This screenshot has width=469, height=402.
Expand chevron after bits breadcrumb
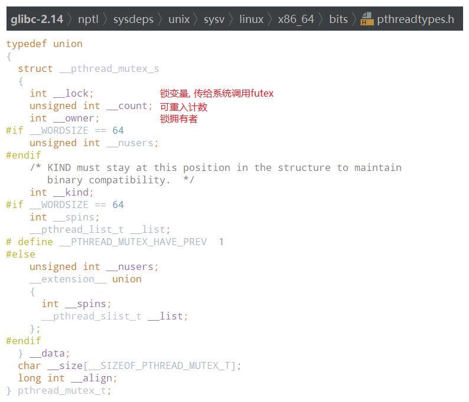tap(354, 19)
